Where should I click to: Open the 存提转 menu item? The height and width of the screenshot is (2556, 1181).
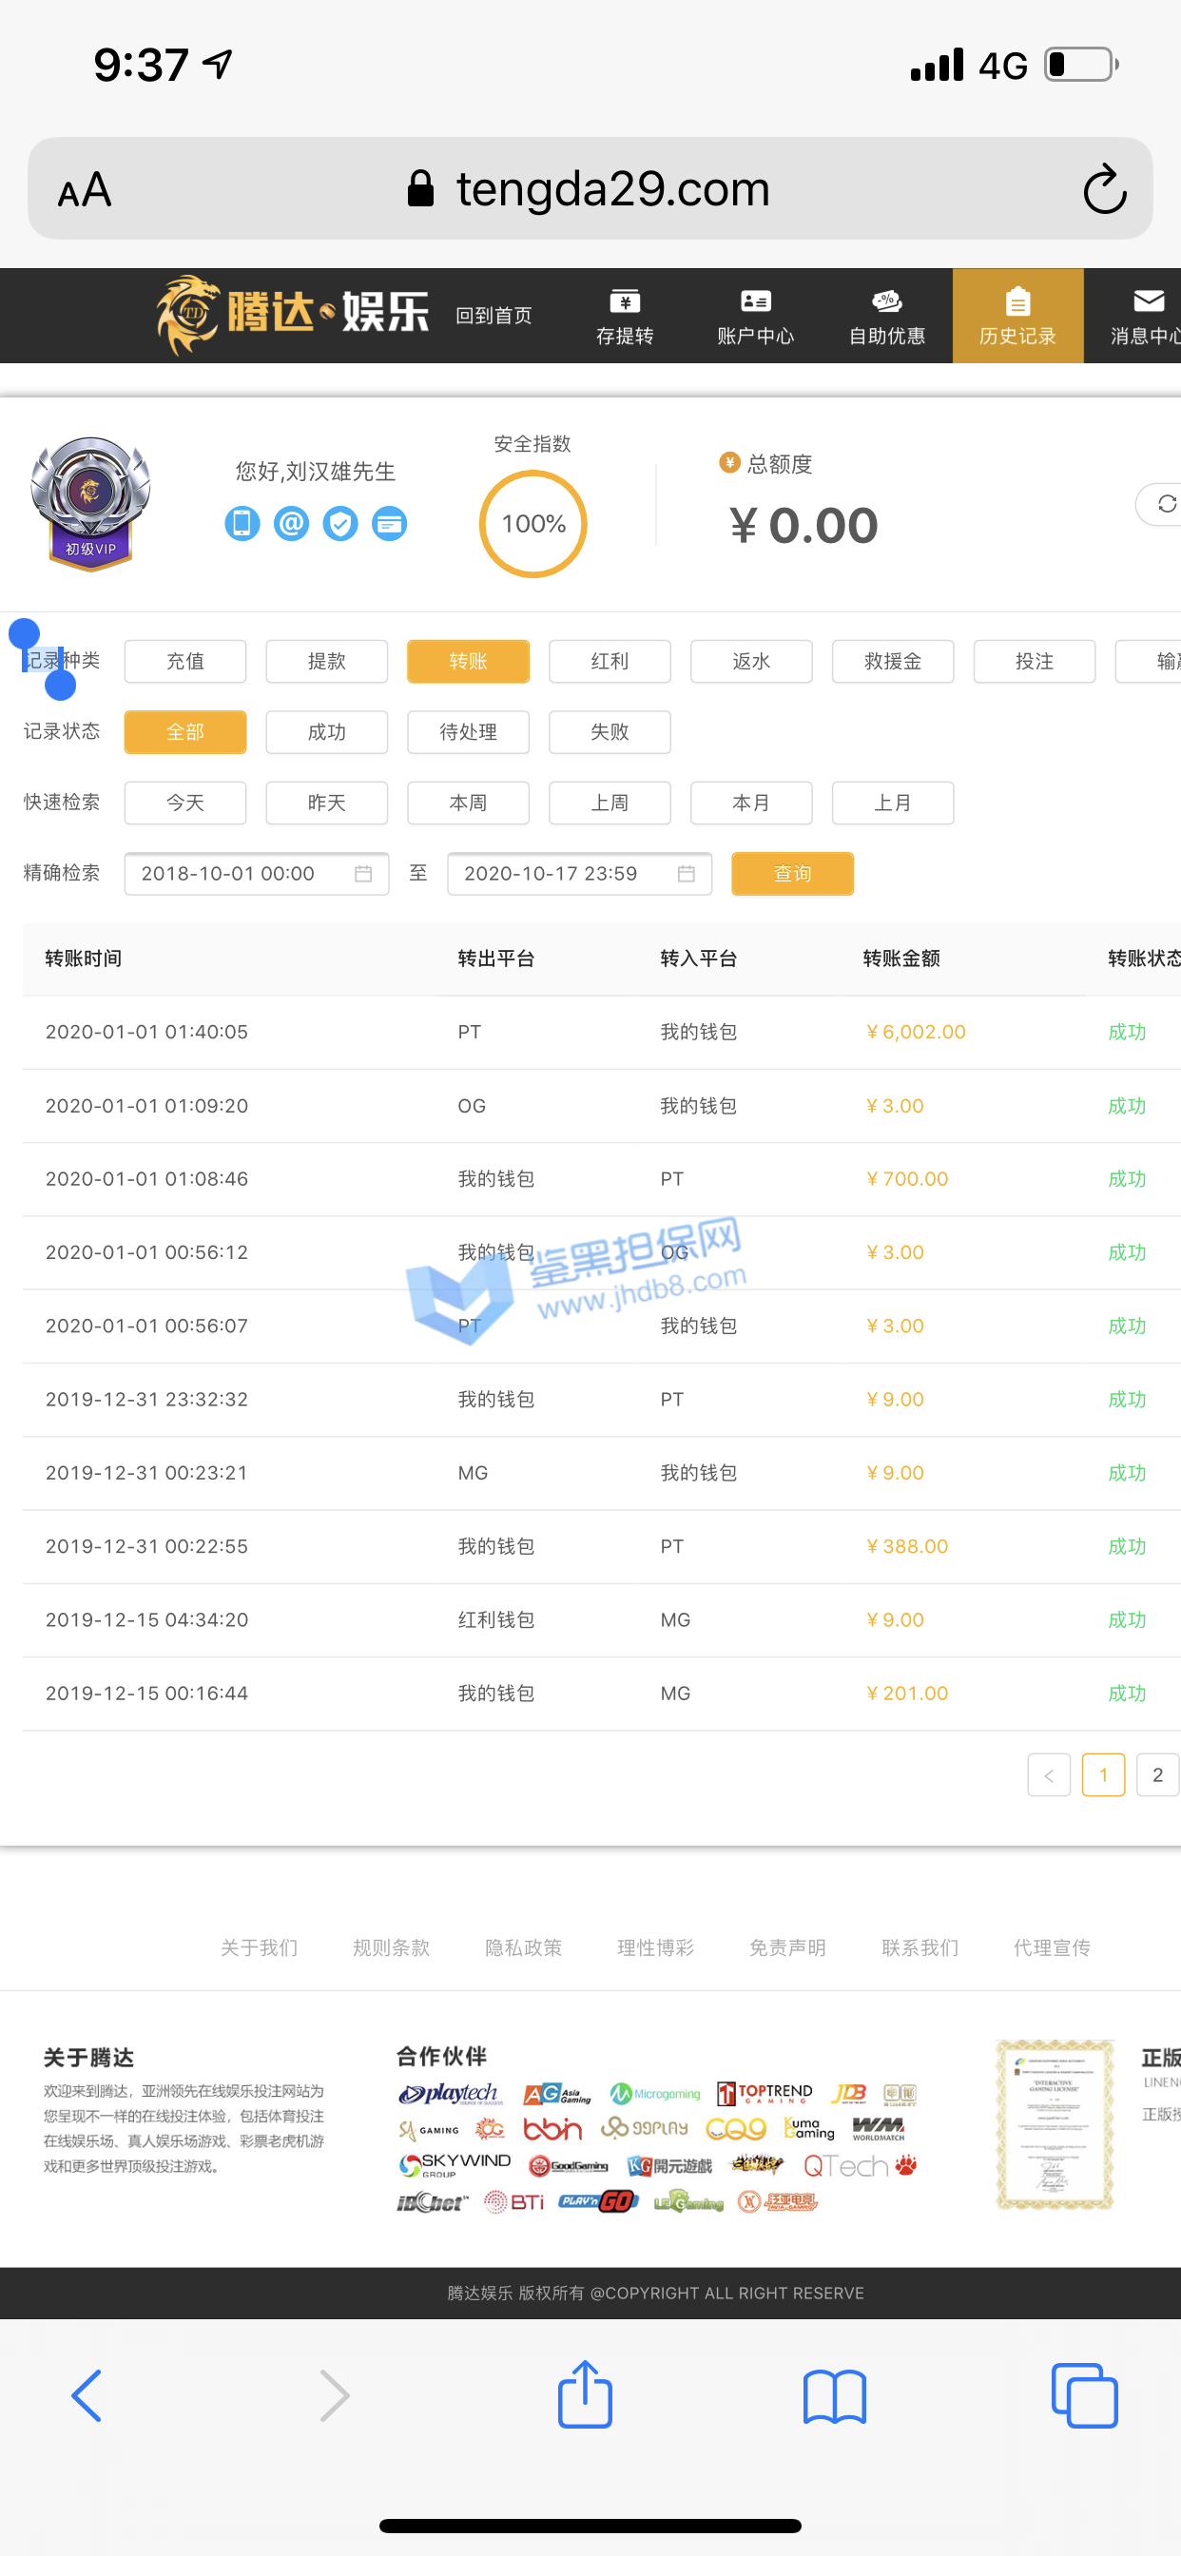(x=624, y=317)
